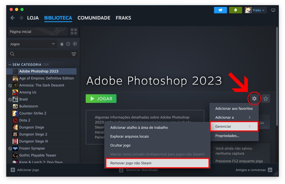This screenshot has height=184, width=285.
Task: Go to the COMUNIDADE tab
Action: (x=94, y=18)
